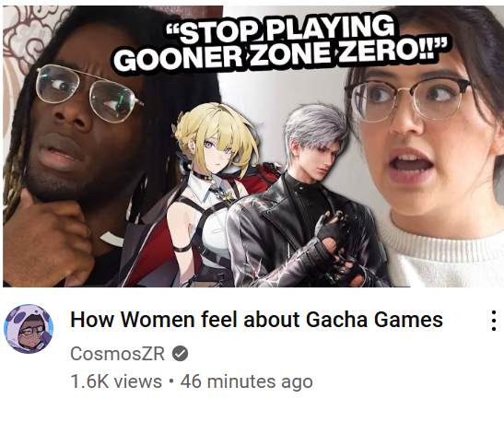This screenshot has width=504, height=422.
Task: Click the verified checkmark badge
Action: point(181,354)
